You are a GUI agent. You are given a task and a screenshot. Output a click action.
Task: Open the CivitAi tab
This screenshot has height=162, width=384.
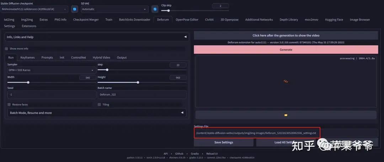pyautogui.click(x=209, y=20)
